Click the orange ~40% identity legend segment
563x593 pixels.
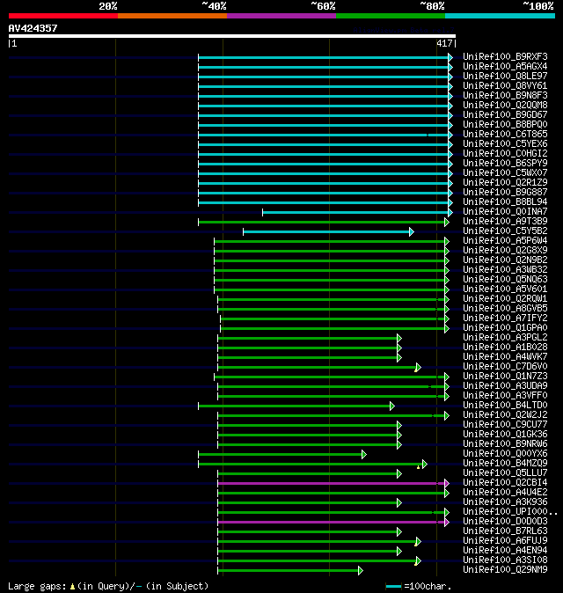click(x=172, y=16)
